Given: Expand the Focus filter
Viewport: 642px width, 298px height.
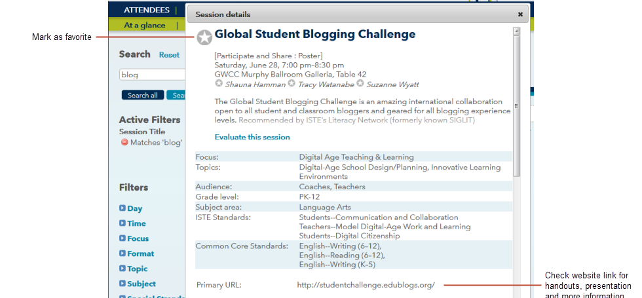Looking at the screenshot, I should pyautogui.click(x=134, y=238).
